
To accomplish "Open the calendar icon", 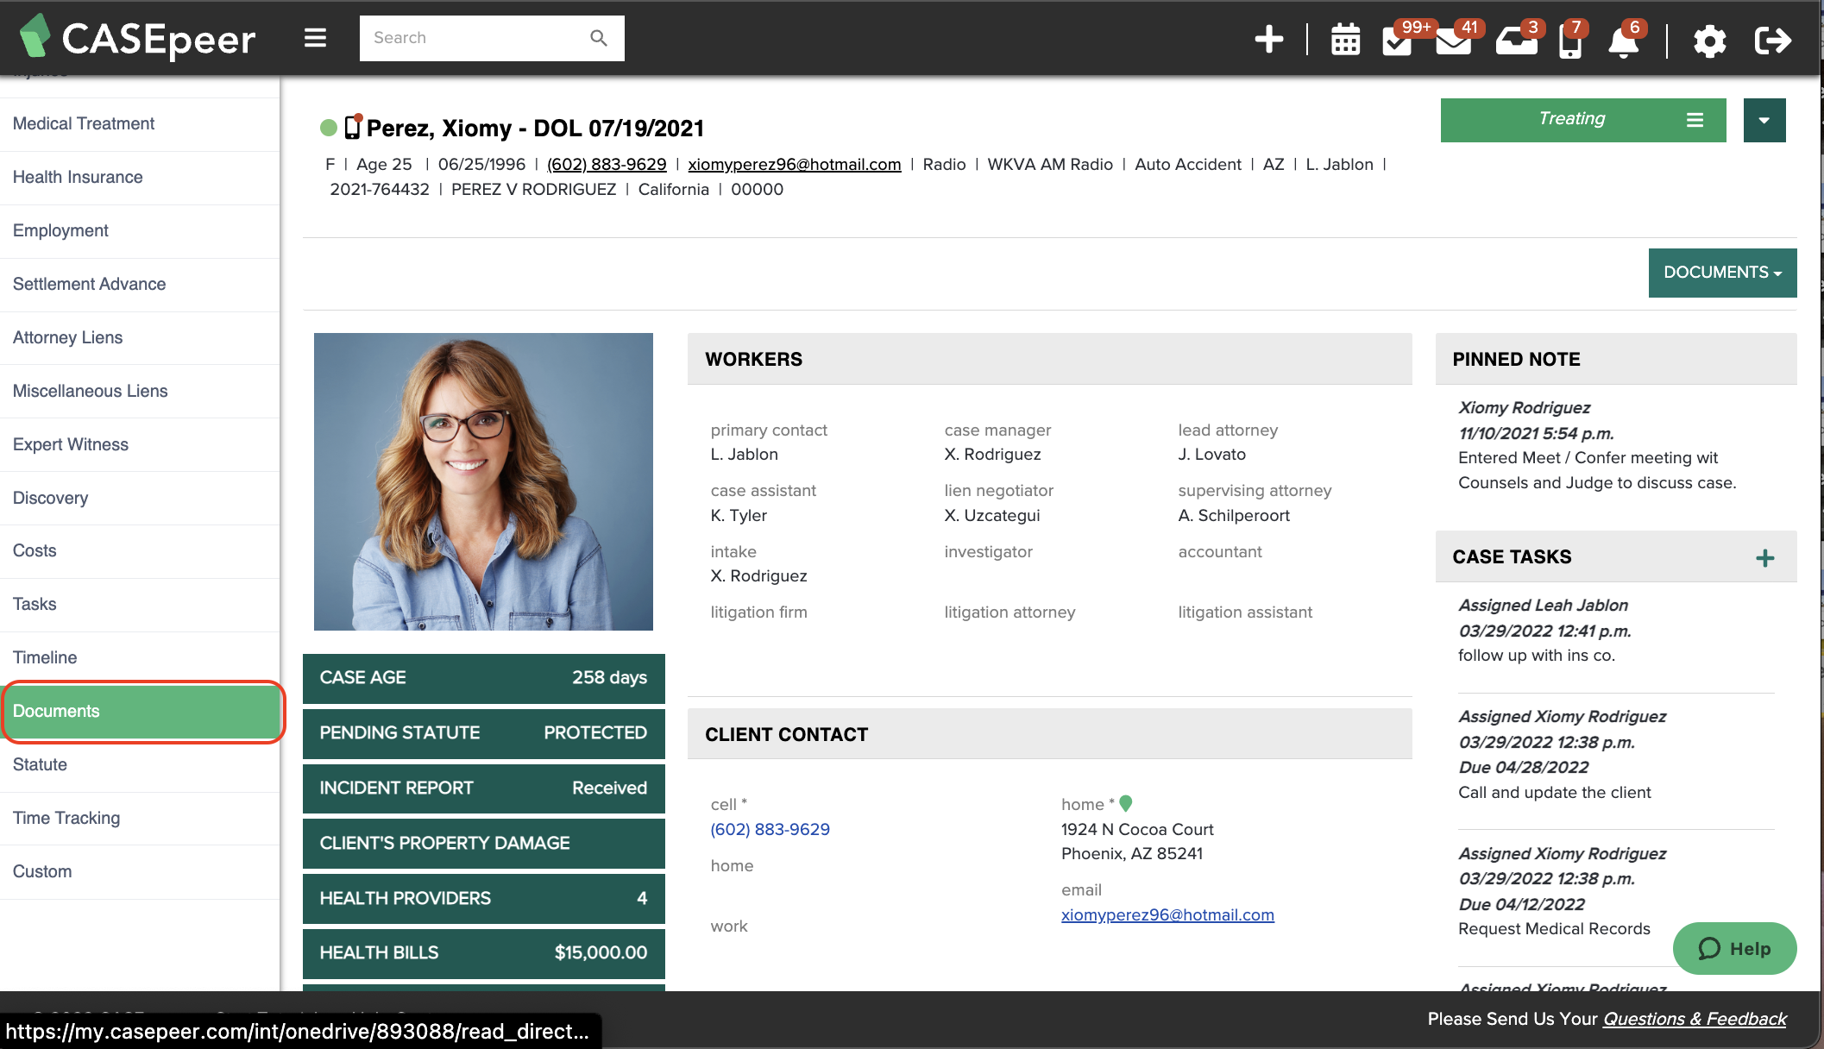I will click(x=1345, y=40).
